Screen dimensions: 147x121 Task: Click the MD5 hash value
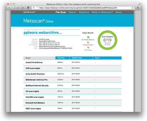tap(52, 46)
